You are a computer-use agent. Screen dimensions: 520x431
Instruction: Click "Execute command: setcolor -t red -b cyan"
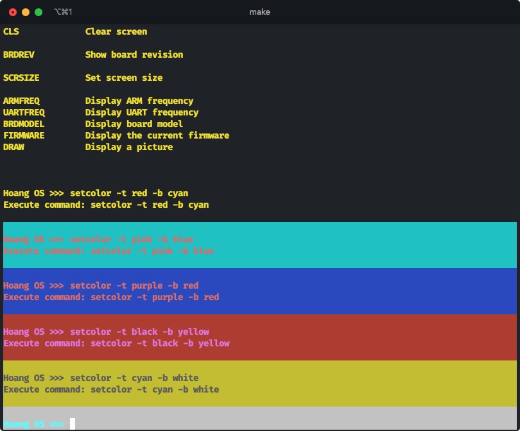click(106, 205)
